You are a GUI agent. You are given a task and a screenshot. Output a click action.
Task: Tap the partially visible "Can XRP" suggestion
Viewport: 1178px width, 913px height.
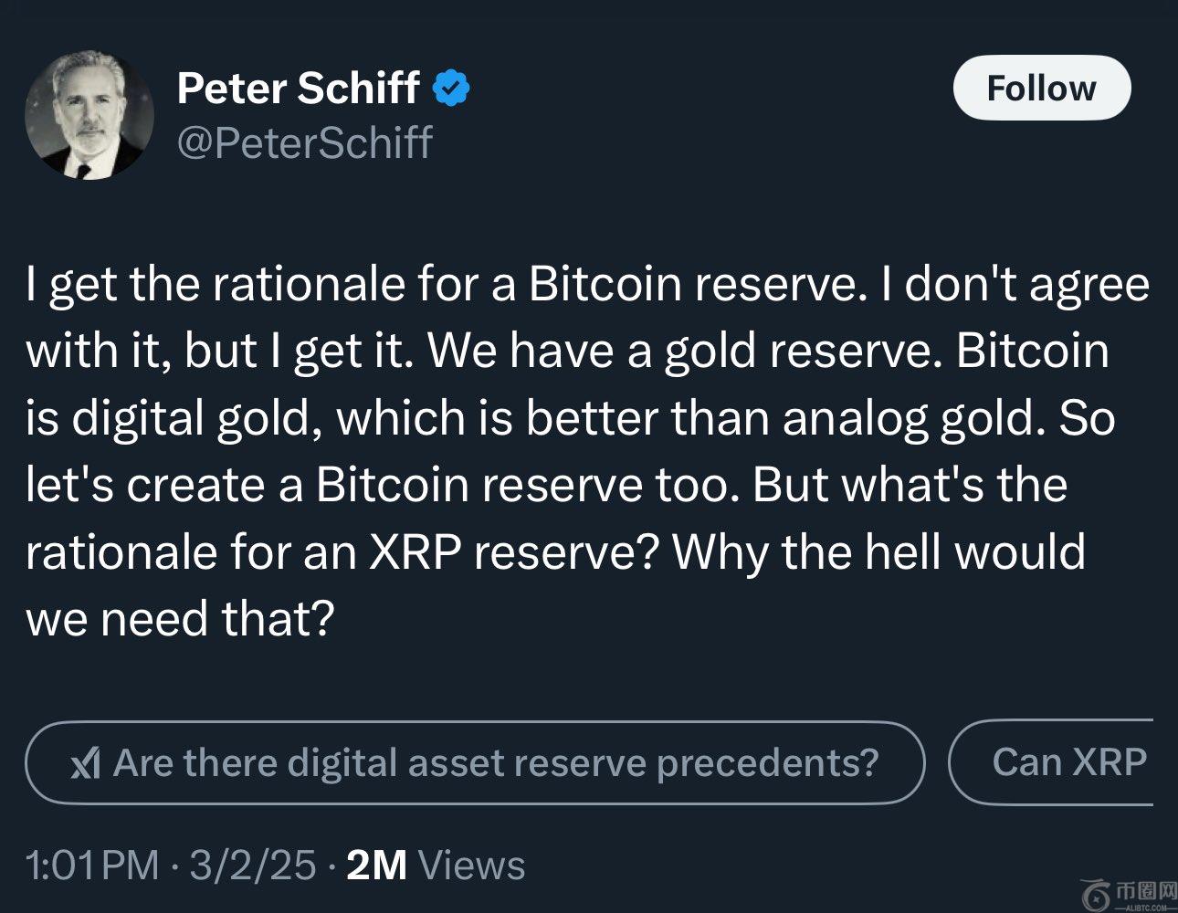[x=1067, y=762]
